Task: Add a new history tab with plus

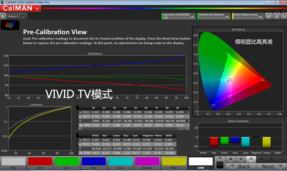Action: (23, 16)
